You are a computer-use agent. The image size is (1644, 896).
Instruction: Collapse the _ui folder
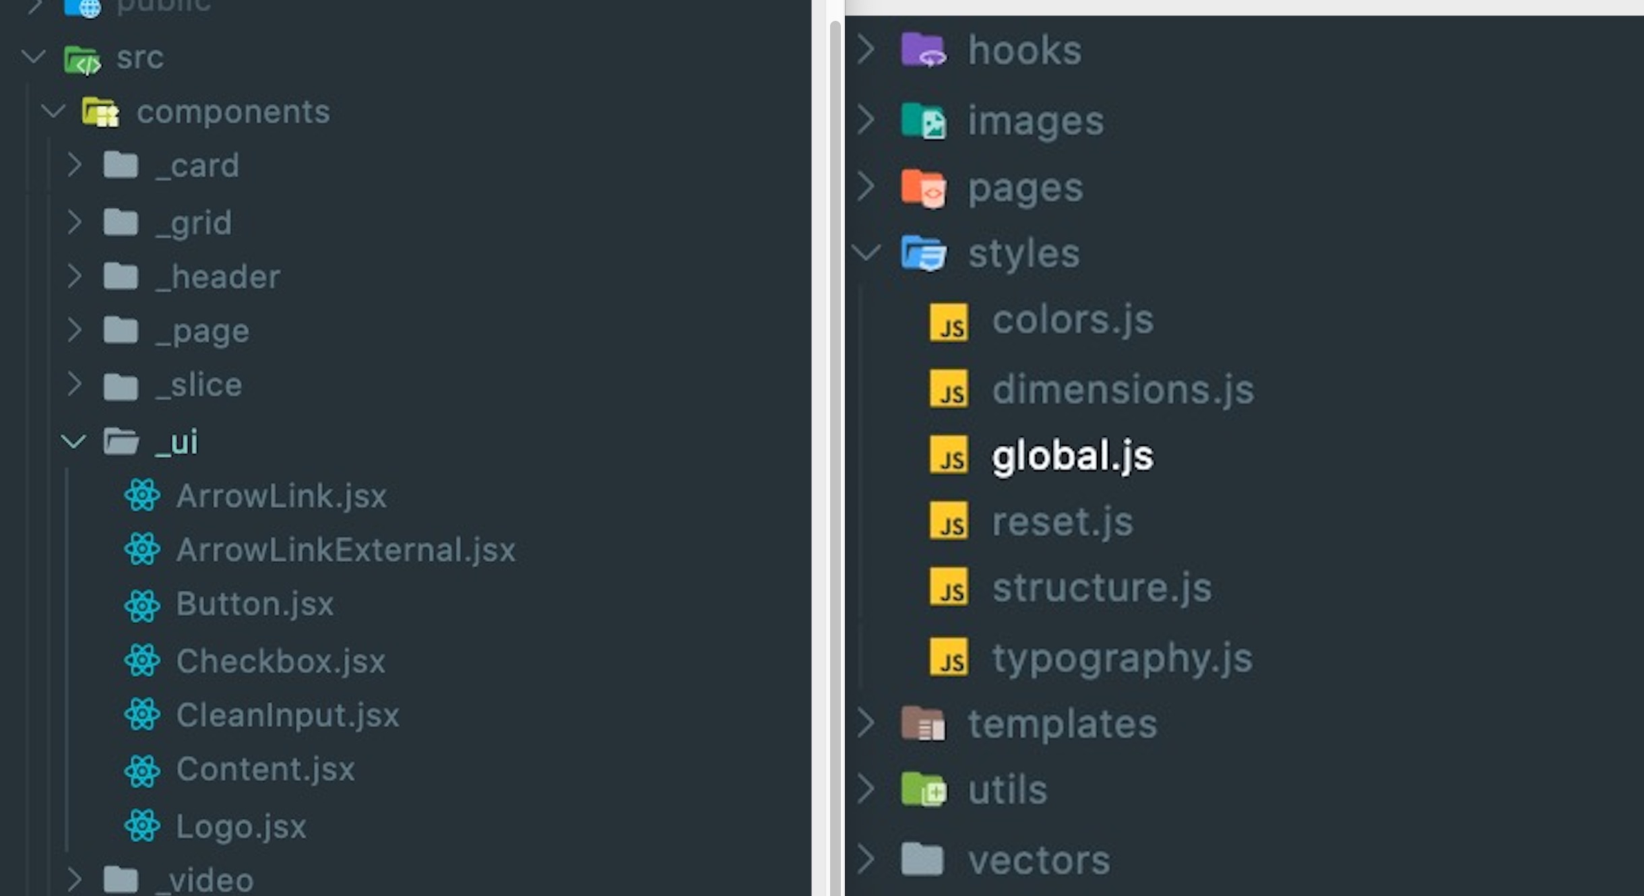click(x=74, y=442)
